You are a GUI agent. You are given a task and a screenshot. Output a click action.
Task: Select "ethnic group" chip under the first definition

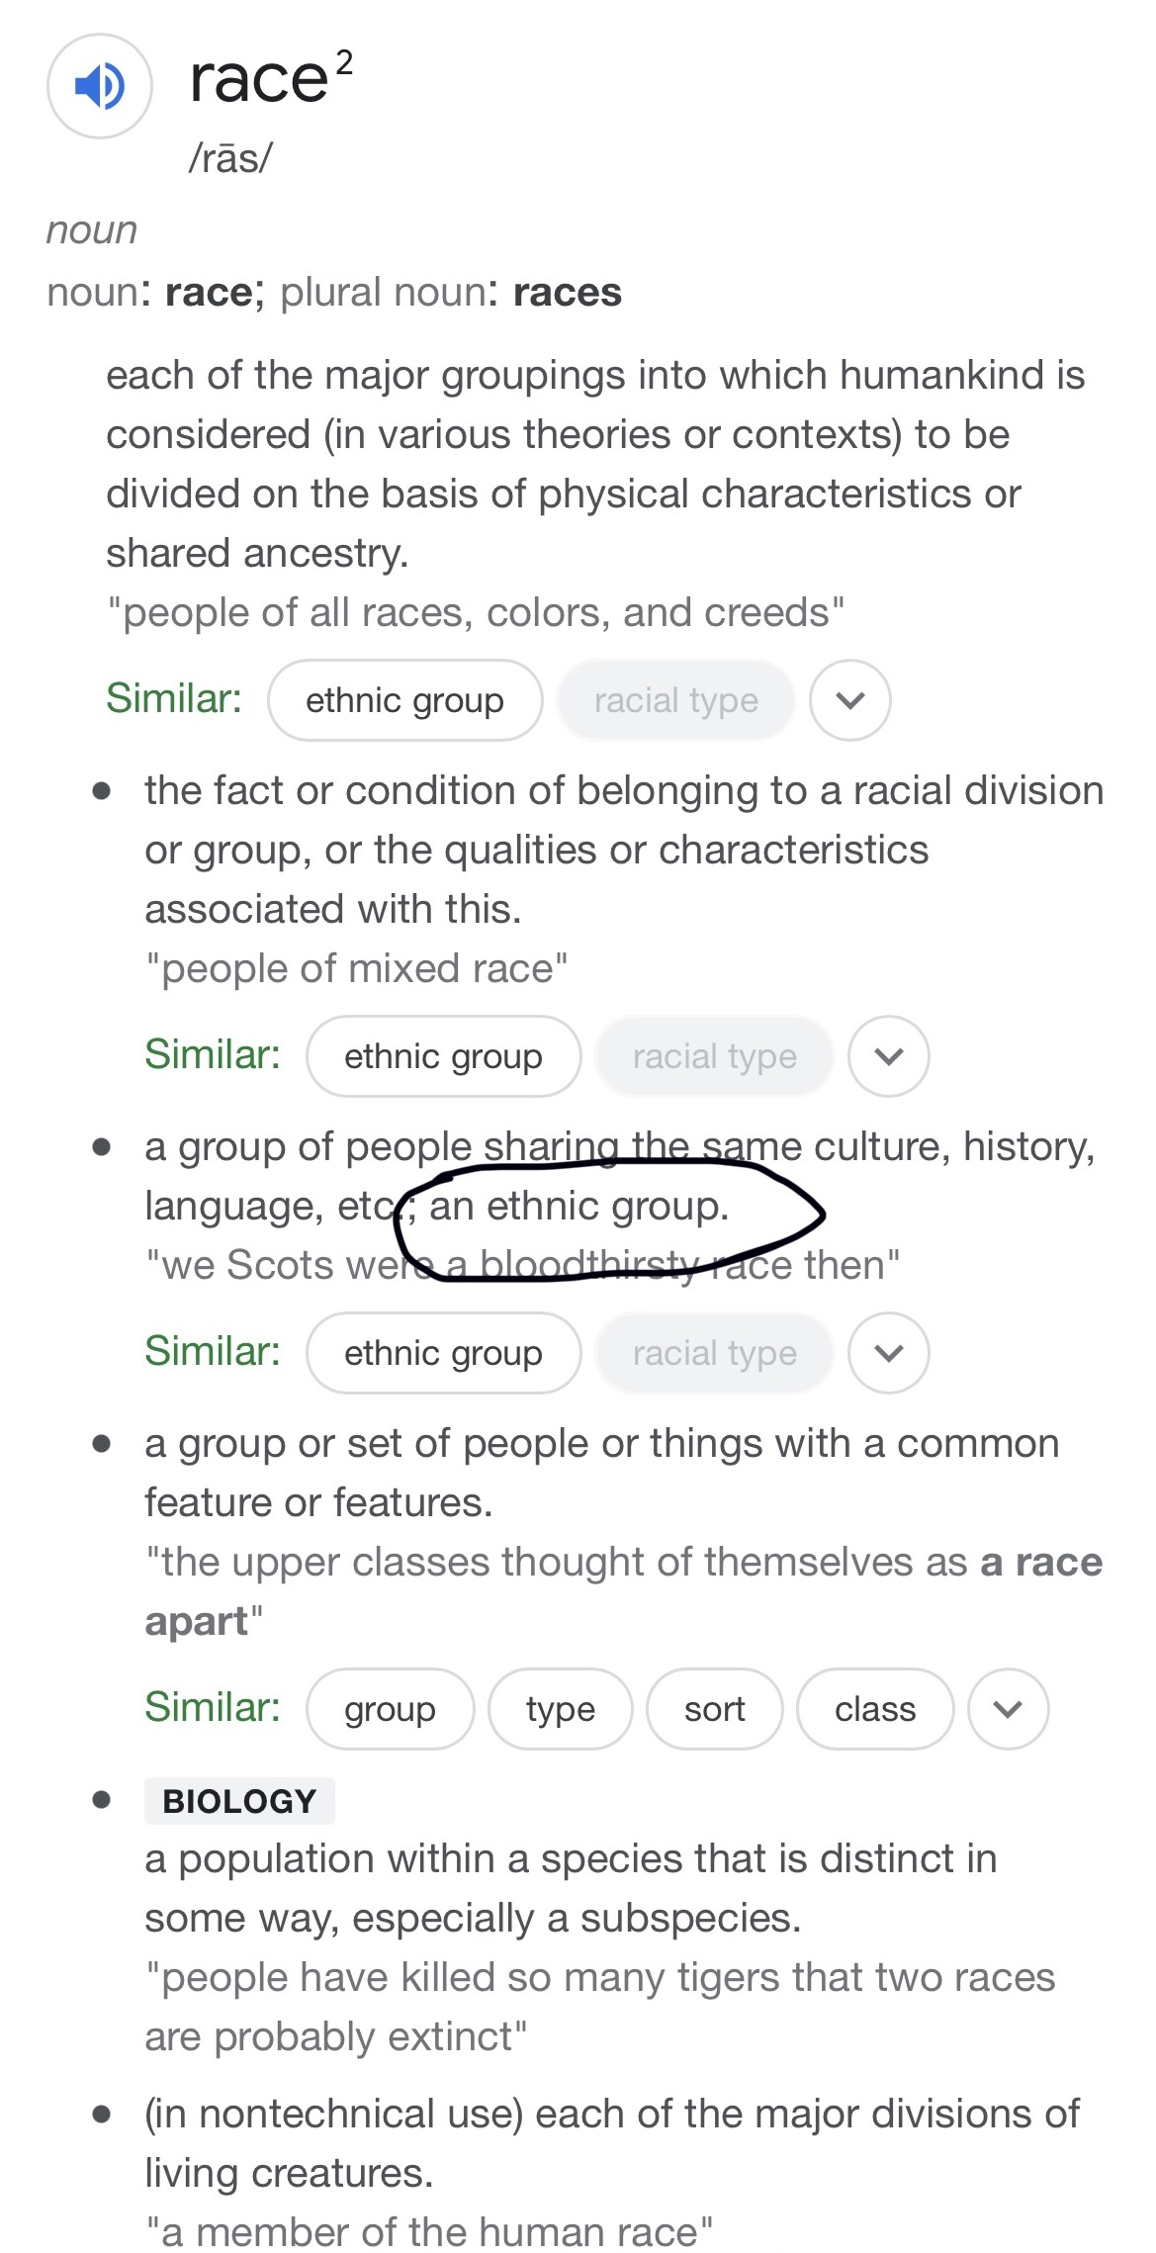[404, 700]
